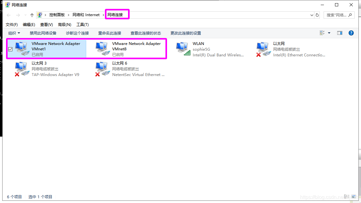
Task: Click the Intel(R) Dual Band Wireless text
Action: tap(218, 55)
